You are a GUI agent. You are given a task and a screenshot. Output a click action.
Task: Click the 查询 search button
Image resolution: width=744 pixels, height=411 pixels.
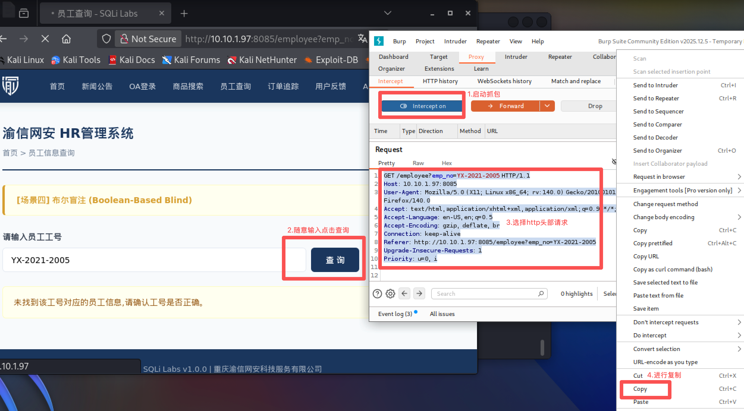click(x=335, y=260)
